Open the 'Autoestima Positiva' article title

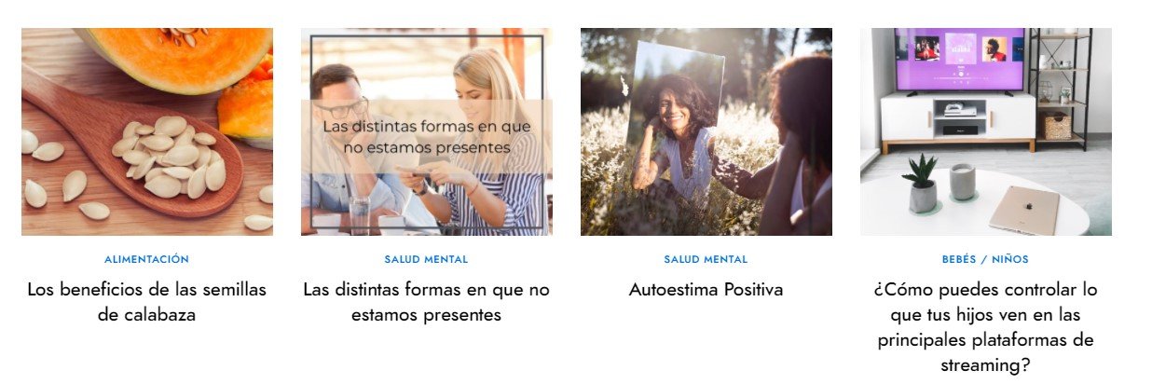point(706,290)
